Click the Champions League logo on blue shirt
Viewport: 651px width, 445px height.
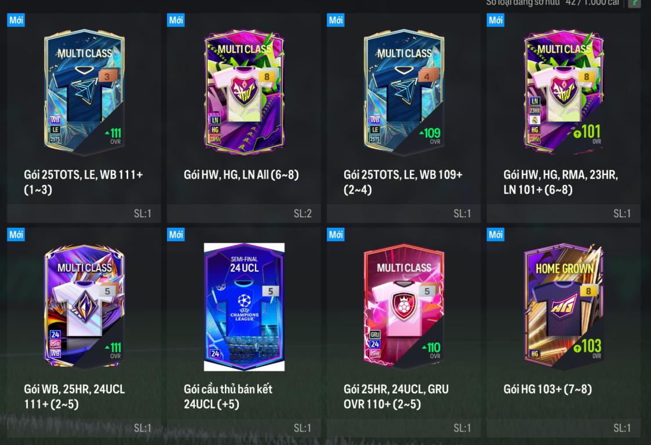pos(245,307)
